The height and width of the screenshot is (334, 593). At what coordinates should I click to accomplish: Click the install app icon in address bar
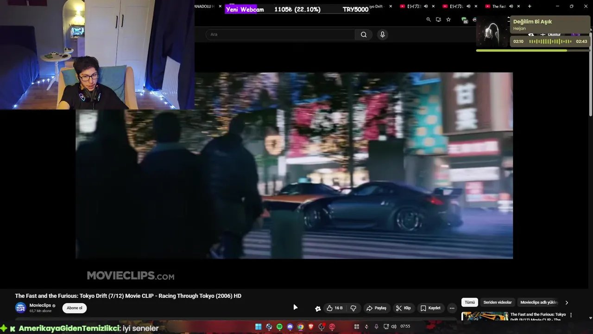click(x=438, y=19)
